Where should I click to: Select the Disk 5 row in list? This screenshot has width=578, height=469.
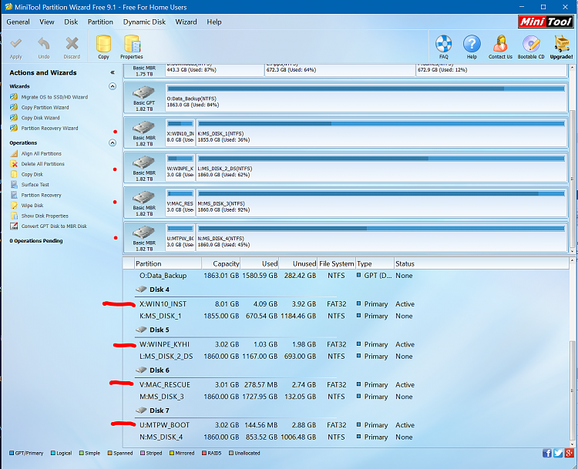[x=160, y=330]
